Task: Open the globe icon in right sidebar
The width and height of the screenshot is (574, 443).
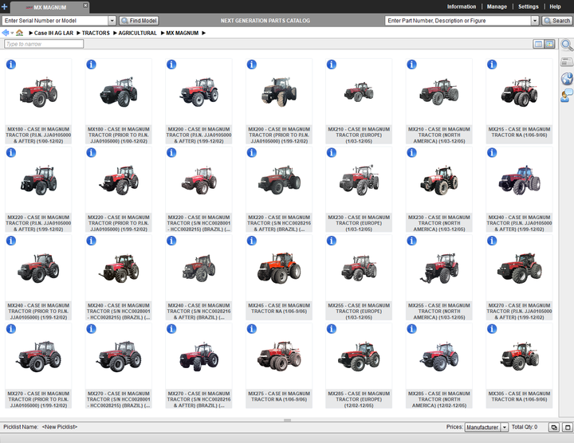Action: click(567, 78)
